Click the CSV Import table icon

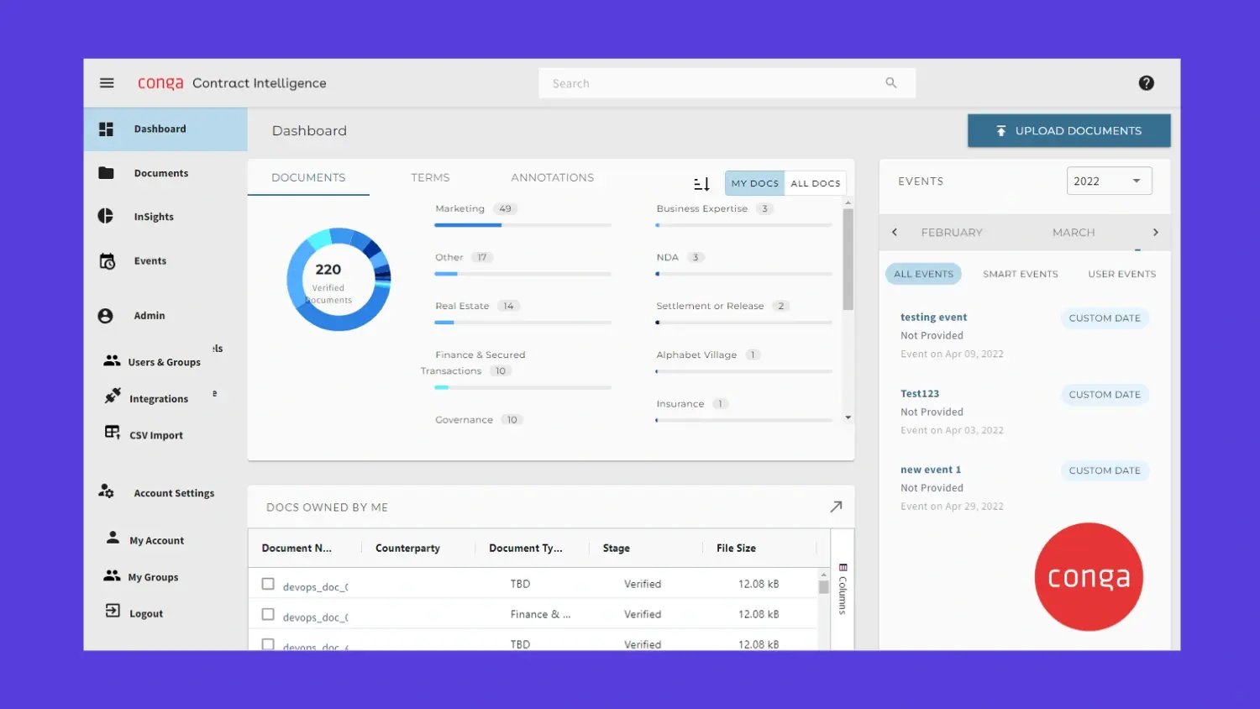point(113,433)
